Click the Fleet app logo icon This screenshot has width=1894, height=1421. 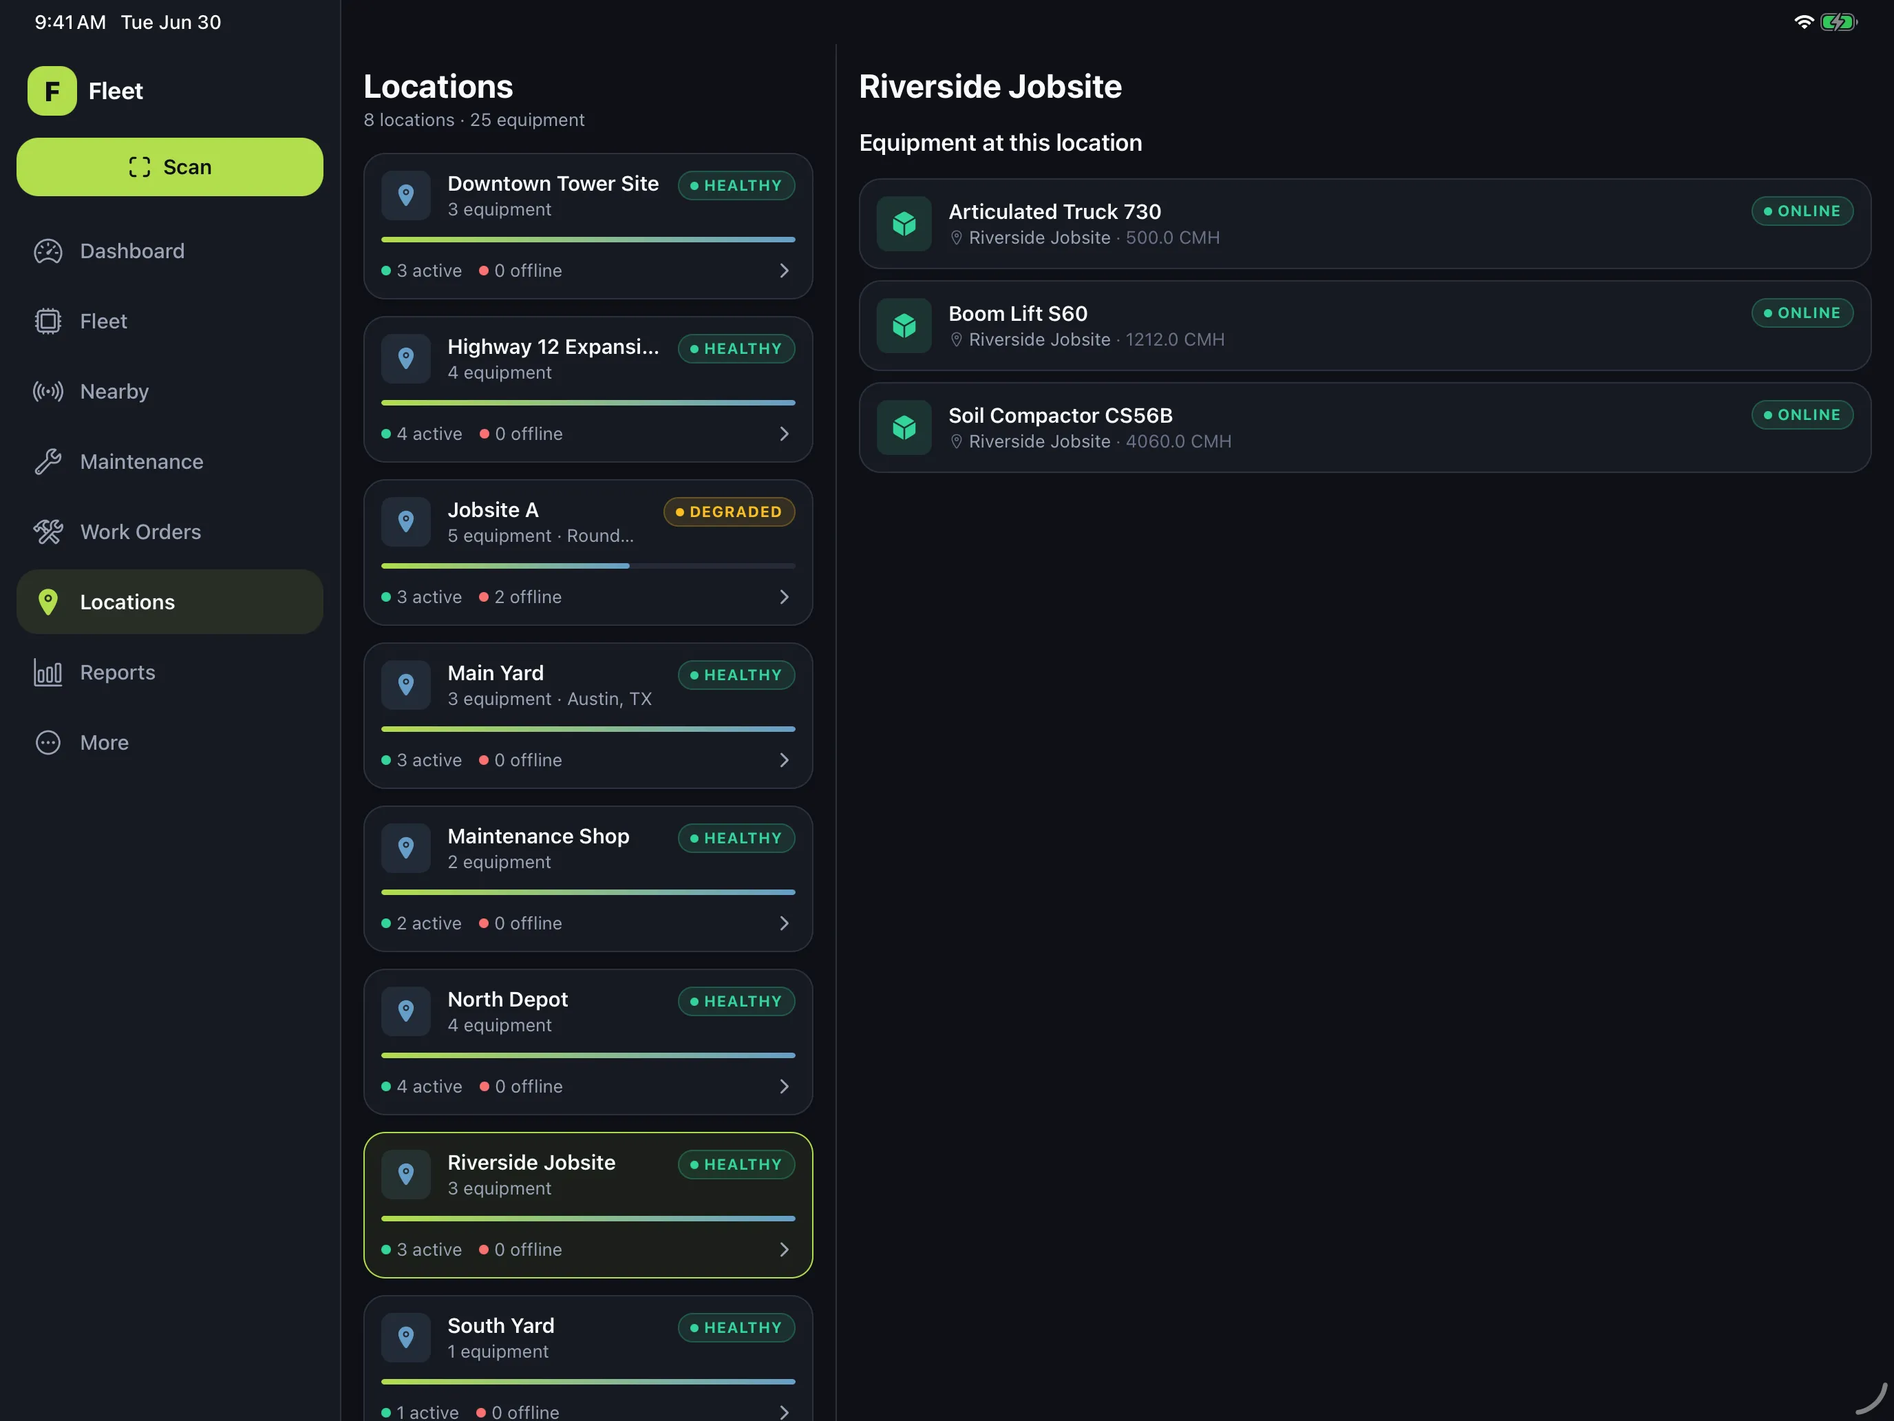[52, 91]
